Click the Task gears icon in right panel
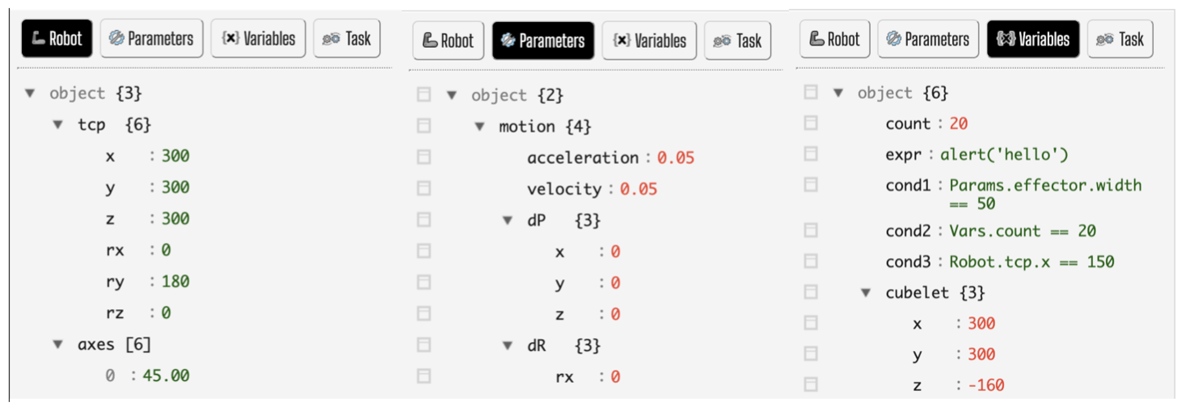The width and height of the screenshot is (1182, 410). coord(1104,40)
